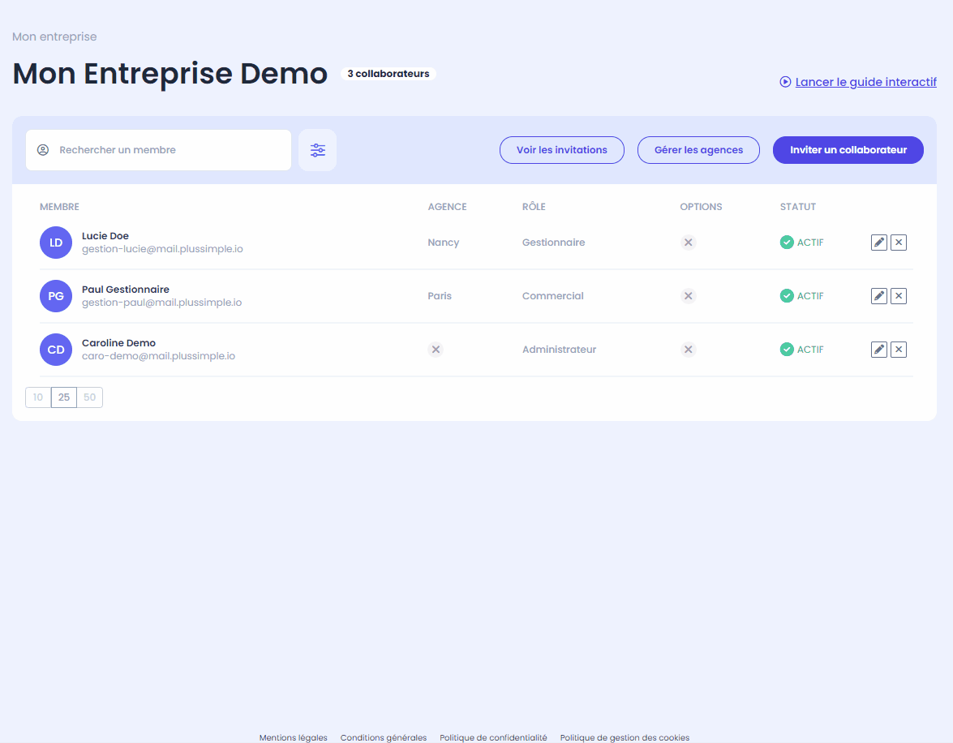Launch the interactive guide link
The width and height of the screenshot is (953, 743).
click(865, 82)
